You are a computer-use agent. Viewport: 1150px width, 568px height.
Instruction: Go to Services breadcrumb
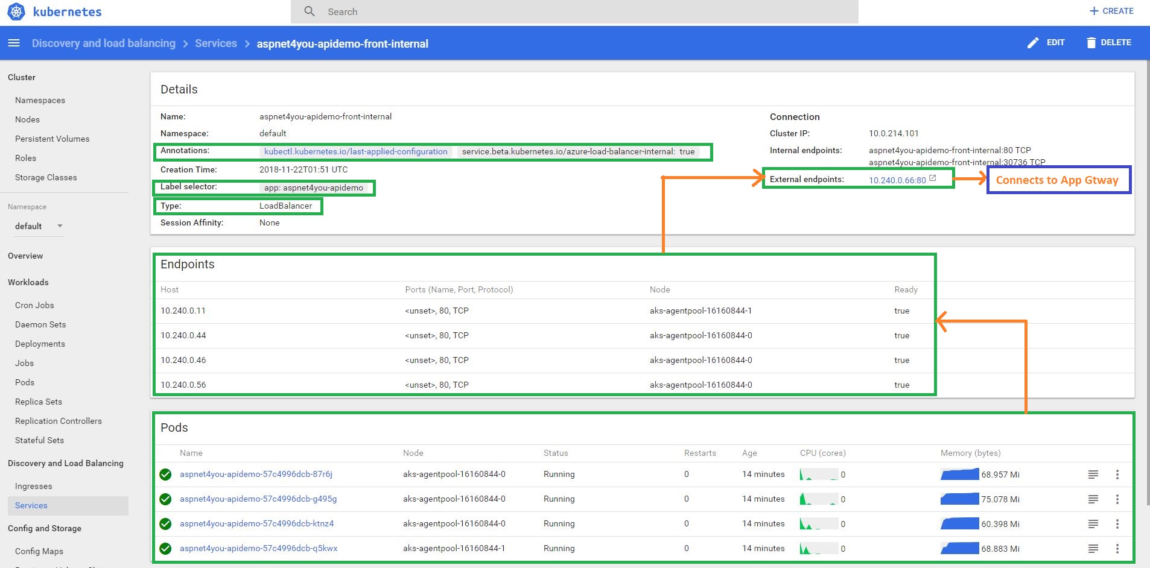216,43
